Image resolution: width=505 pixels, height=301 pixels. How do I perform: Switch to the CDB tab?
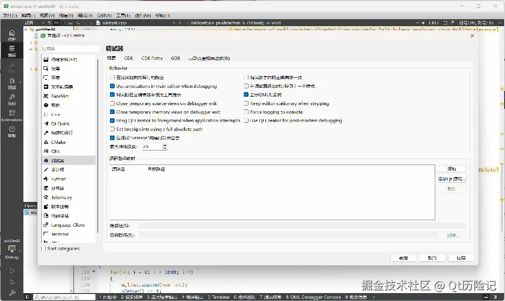tap(128, 58)
